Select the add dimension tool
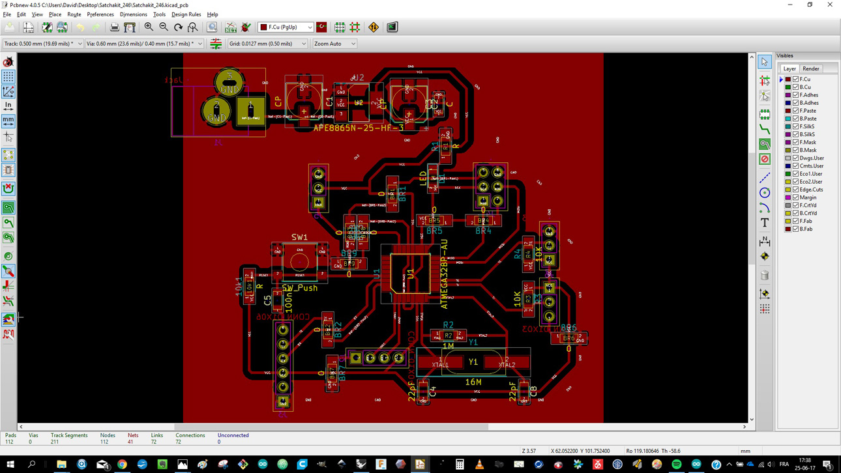 tap(765, 242)
